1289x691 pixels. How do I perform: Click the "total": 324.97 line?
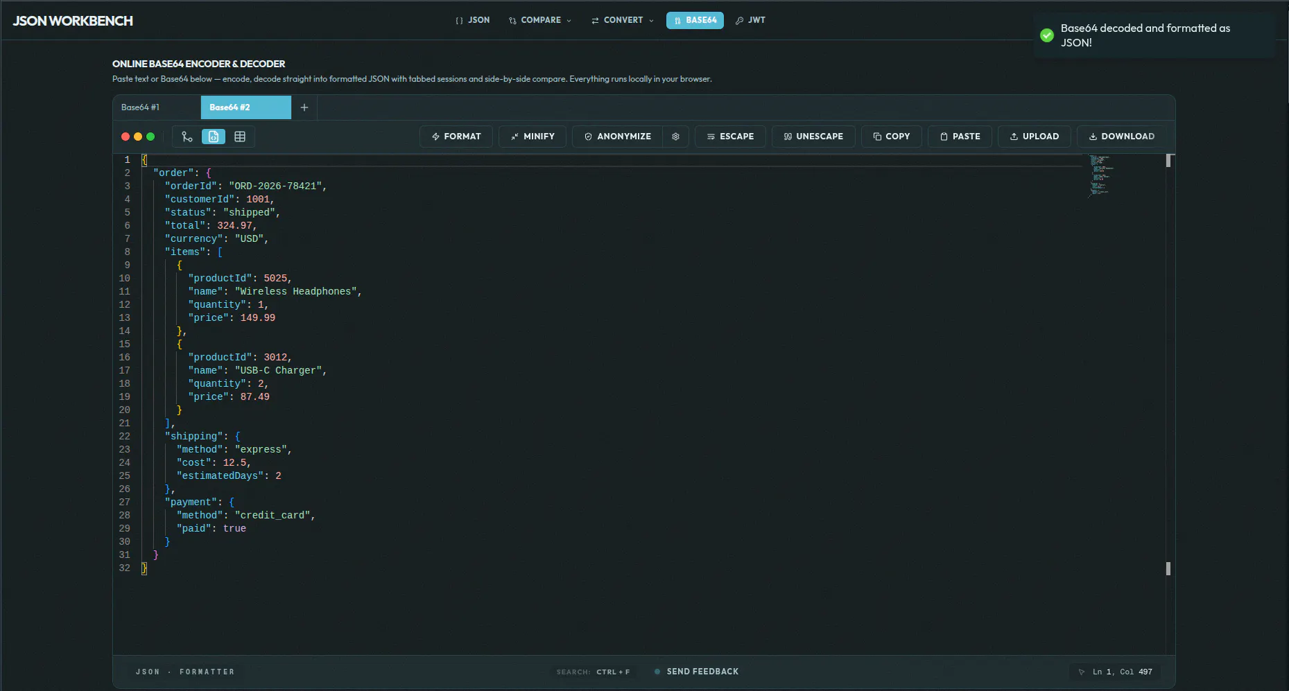[x=211, y=225]
